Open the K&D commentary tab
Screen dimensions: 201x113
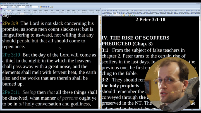click(128, 12)
